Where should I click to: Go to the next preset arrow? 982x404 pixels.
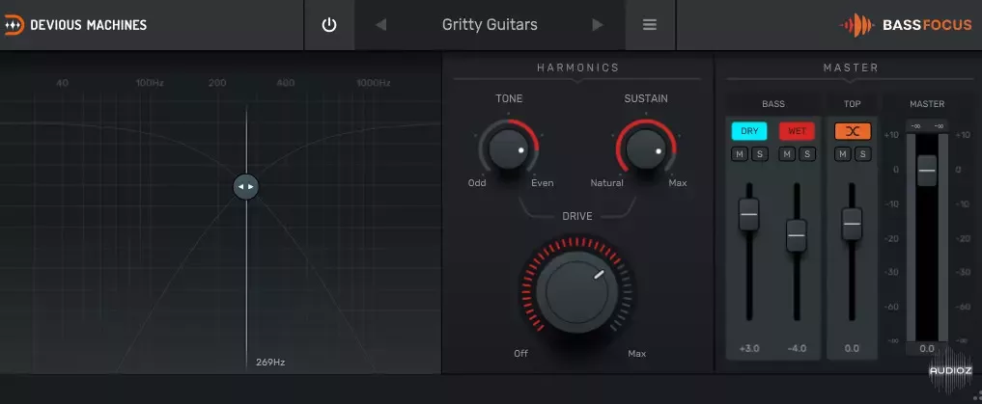click(598, 25)
